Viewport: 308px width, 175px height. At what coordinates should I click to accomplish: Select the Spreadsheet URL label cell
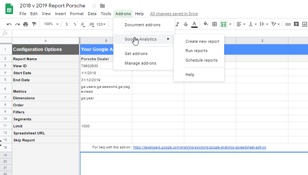(45, 133)
